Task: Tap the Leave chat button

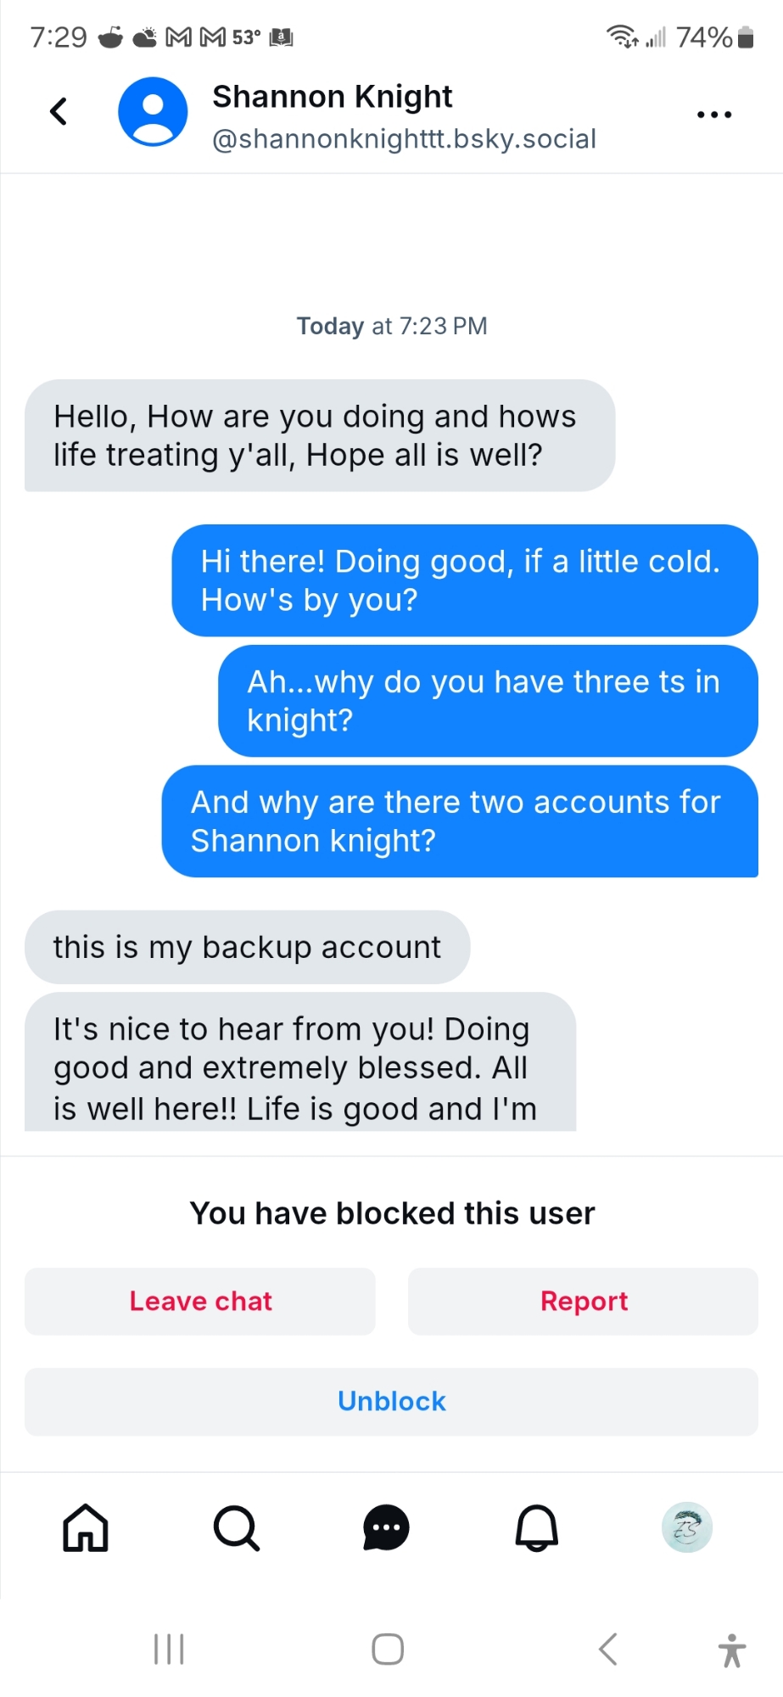Action: click(x=200, y=1301)
